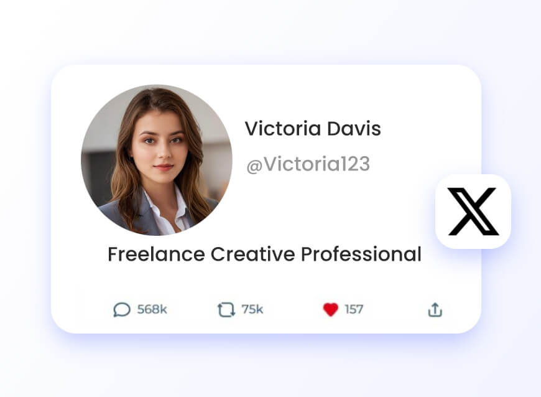Click the X logo badge
Image resolution: width=541 pixels, height=397 pixels.
pyautogui.click(x=473, y=212)
